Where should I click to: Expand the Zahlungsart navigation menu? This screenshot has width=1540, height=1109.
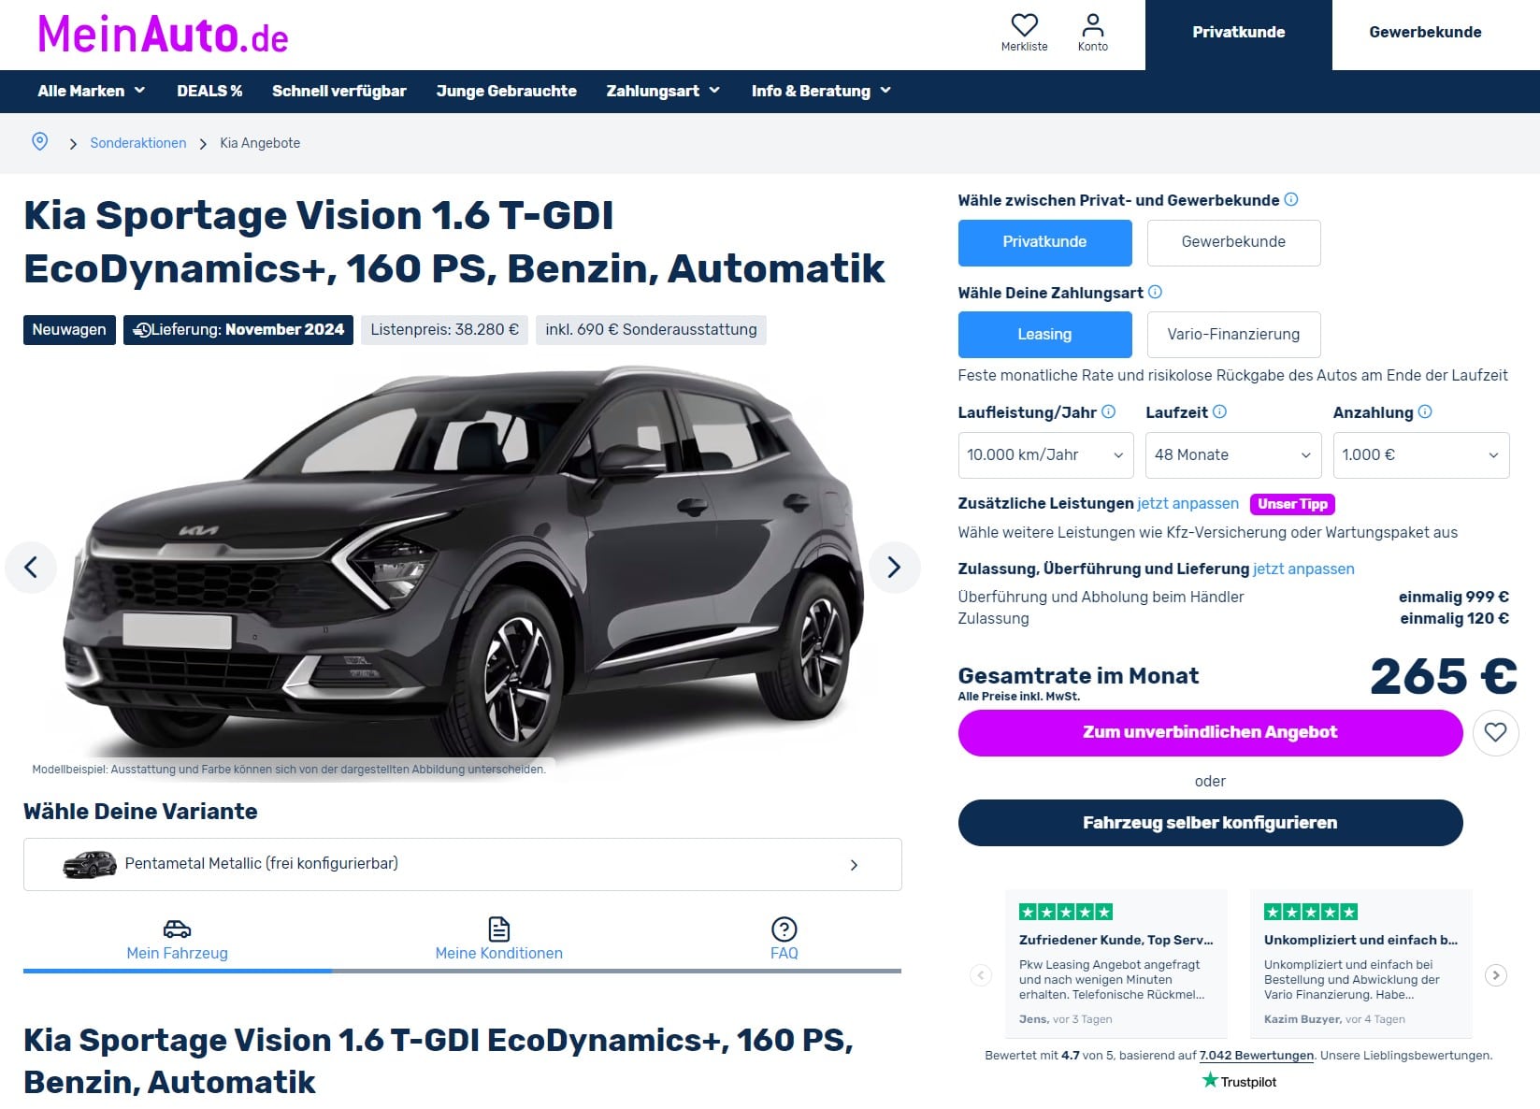[x=663, y=91]
